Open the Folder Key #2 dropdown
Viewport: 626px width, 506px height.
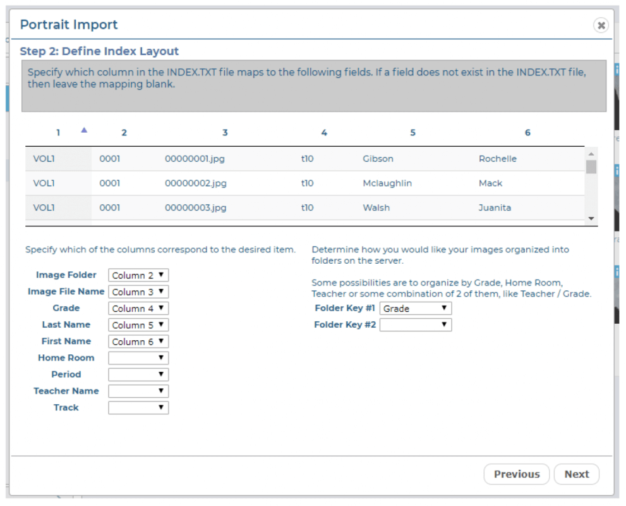(415, 325)
